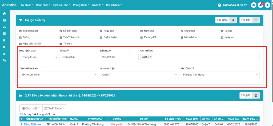The width and height of the screenshot is (273, 126).
Task: Remove the Quận 7 branch tag
Action: [x=151, y=57]
